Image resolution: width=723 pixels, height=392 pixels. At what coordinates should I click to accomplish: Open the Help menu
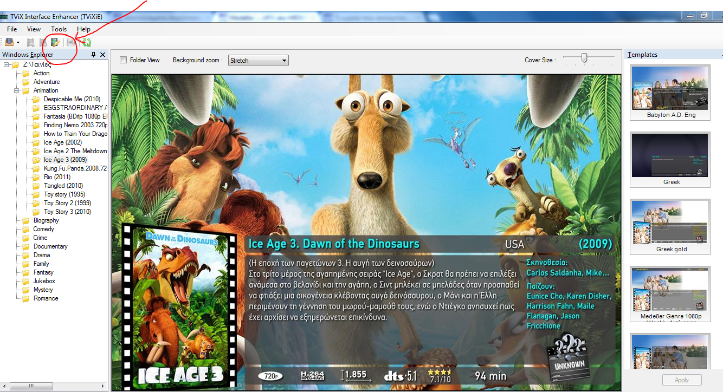(x=83, y=29)
